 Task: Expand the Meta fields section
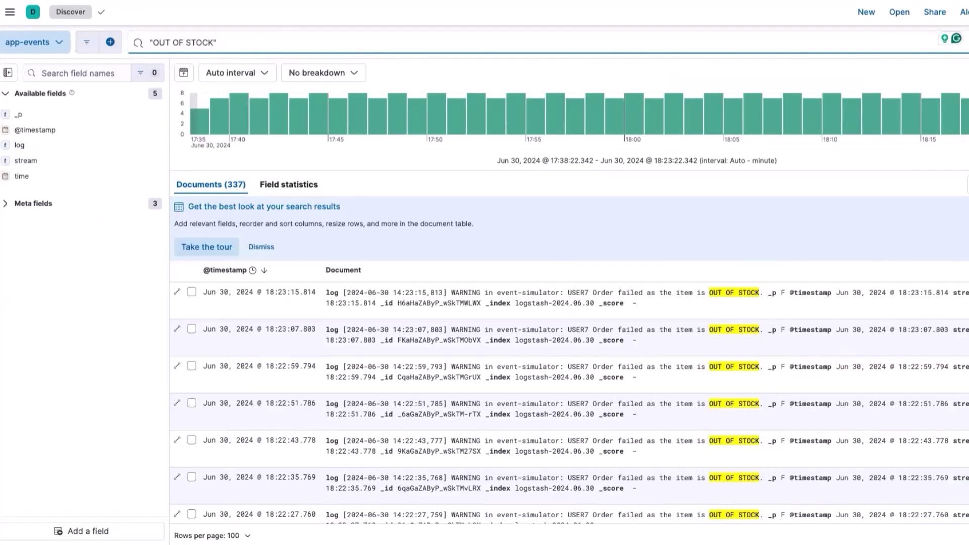(x=33, y=203)
